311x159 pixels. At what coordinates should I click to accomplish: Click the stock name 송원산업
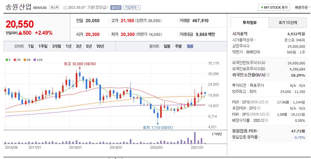point(18,7)
